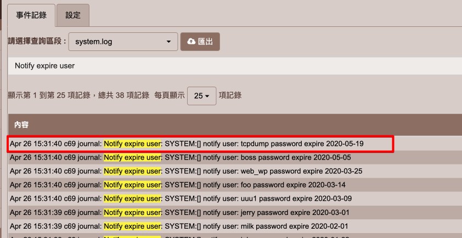
Task: Click the 每頁顯示 label
Action: pyautogui.click(x=169, y=95)
